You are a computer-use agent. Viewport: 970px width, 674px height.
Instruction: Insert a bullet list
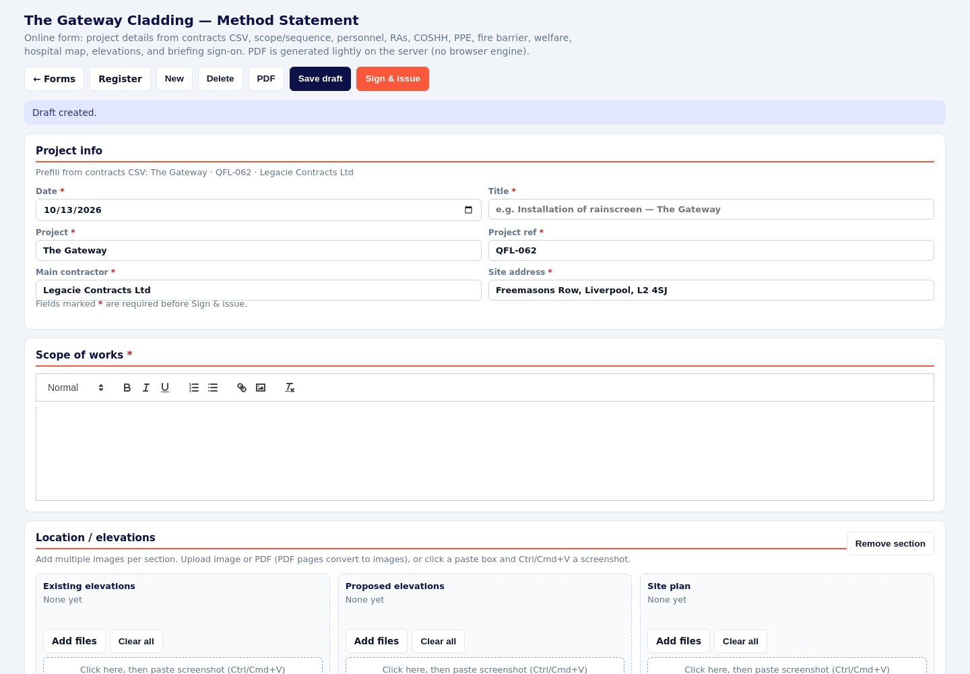[x=213, y=388]
